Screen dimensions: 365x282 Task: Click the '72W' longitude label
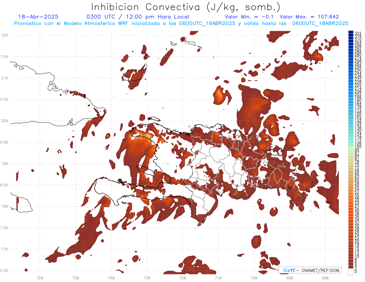point(182,278)
